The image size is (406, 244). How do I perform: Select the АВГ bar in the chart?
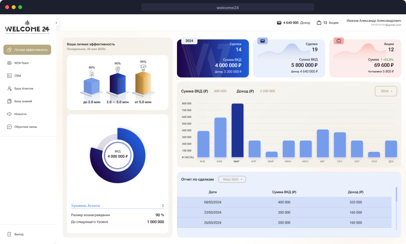click(x=323, y=143)
